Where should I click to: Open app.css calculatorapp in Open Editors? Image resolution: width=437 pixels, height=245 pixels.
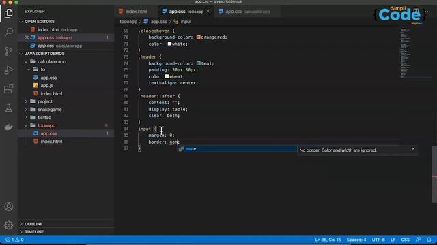pyautogui.click(x=66, y=46)
